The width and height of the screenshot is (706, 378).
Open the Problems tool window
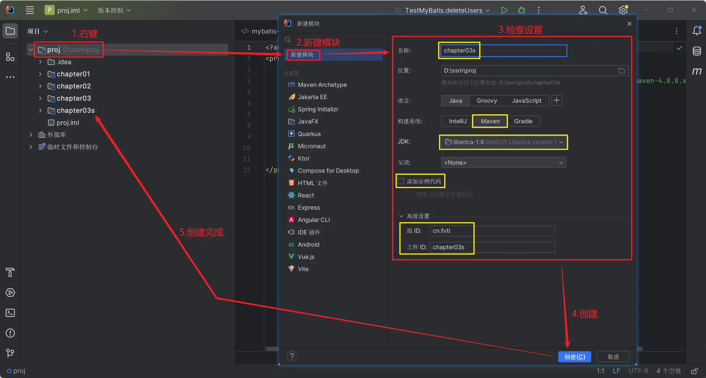click(10, 333)
